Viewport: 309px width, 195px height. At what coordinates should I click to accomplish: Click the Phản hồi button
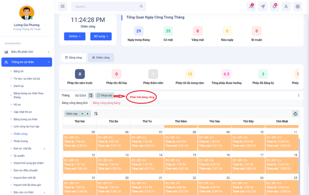click(x=105, y=95)
